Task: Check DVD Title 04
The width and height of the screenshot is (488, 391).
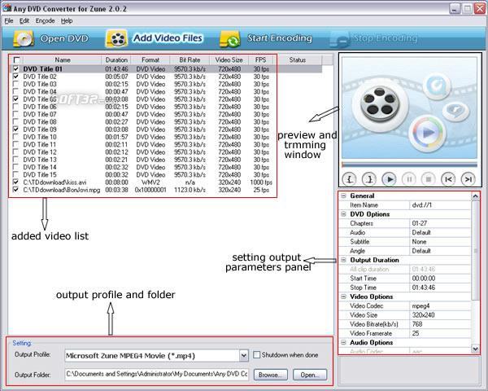Action: [15, 91]
